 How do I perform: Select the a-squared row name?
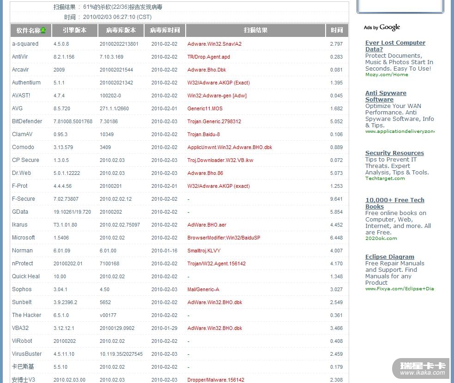tap(25, 44)
